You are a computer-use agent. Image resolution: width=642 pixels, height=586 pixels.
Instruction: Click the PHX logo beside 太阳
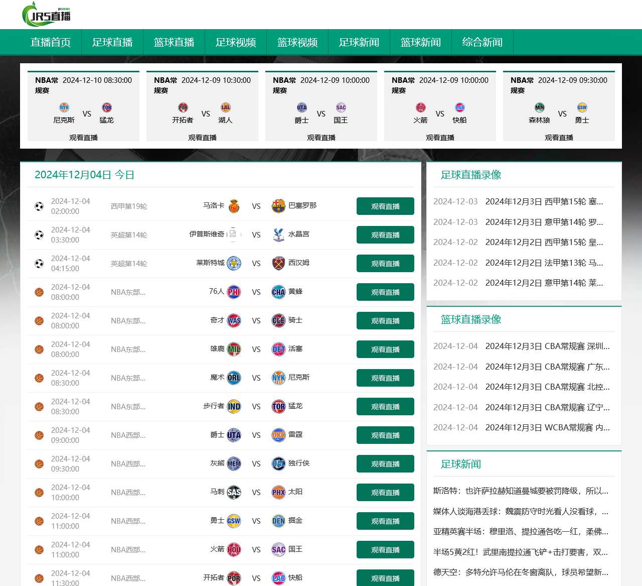(278, 492)
